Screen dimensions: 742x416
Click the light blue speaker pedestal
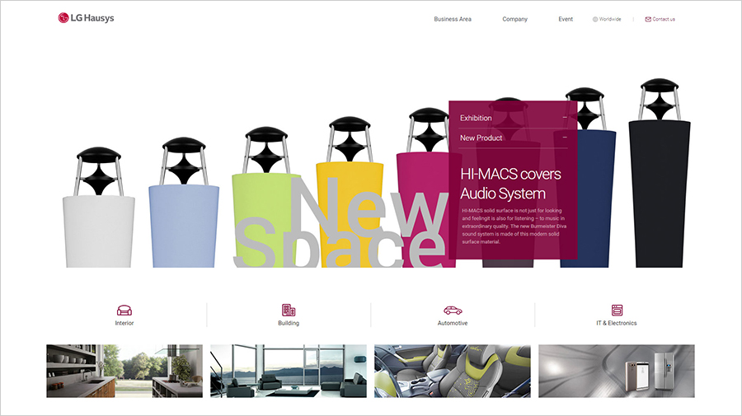184,226
